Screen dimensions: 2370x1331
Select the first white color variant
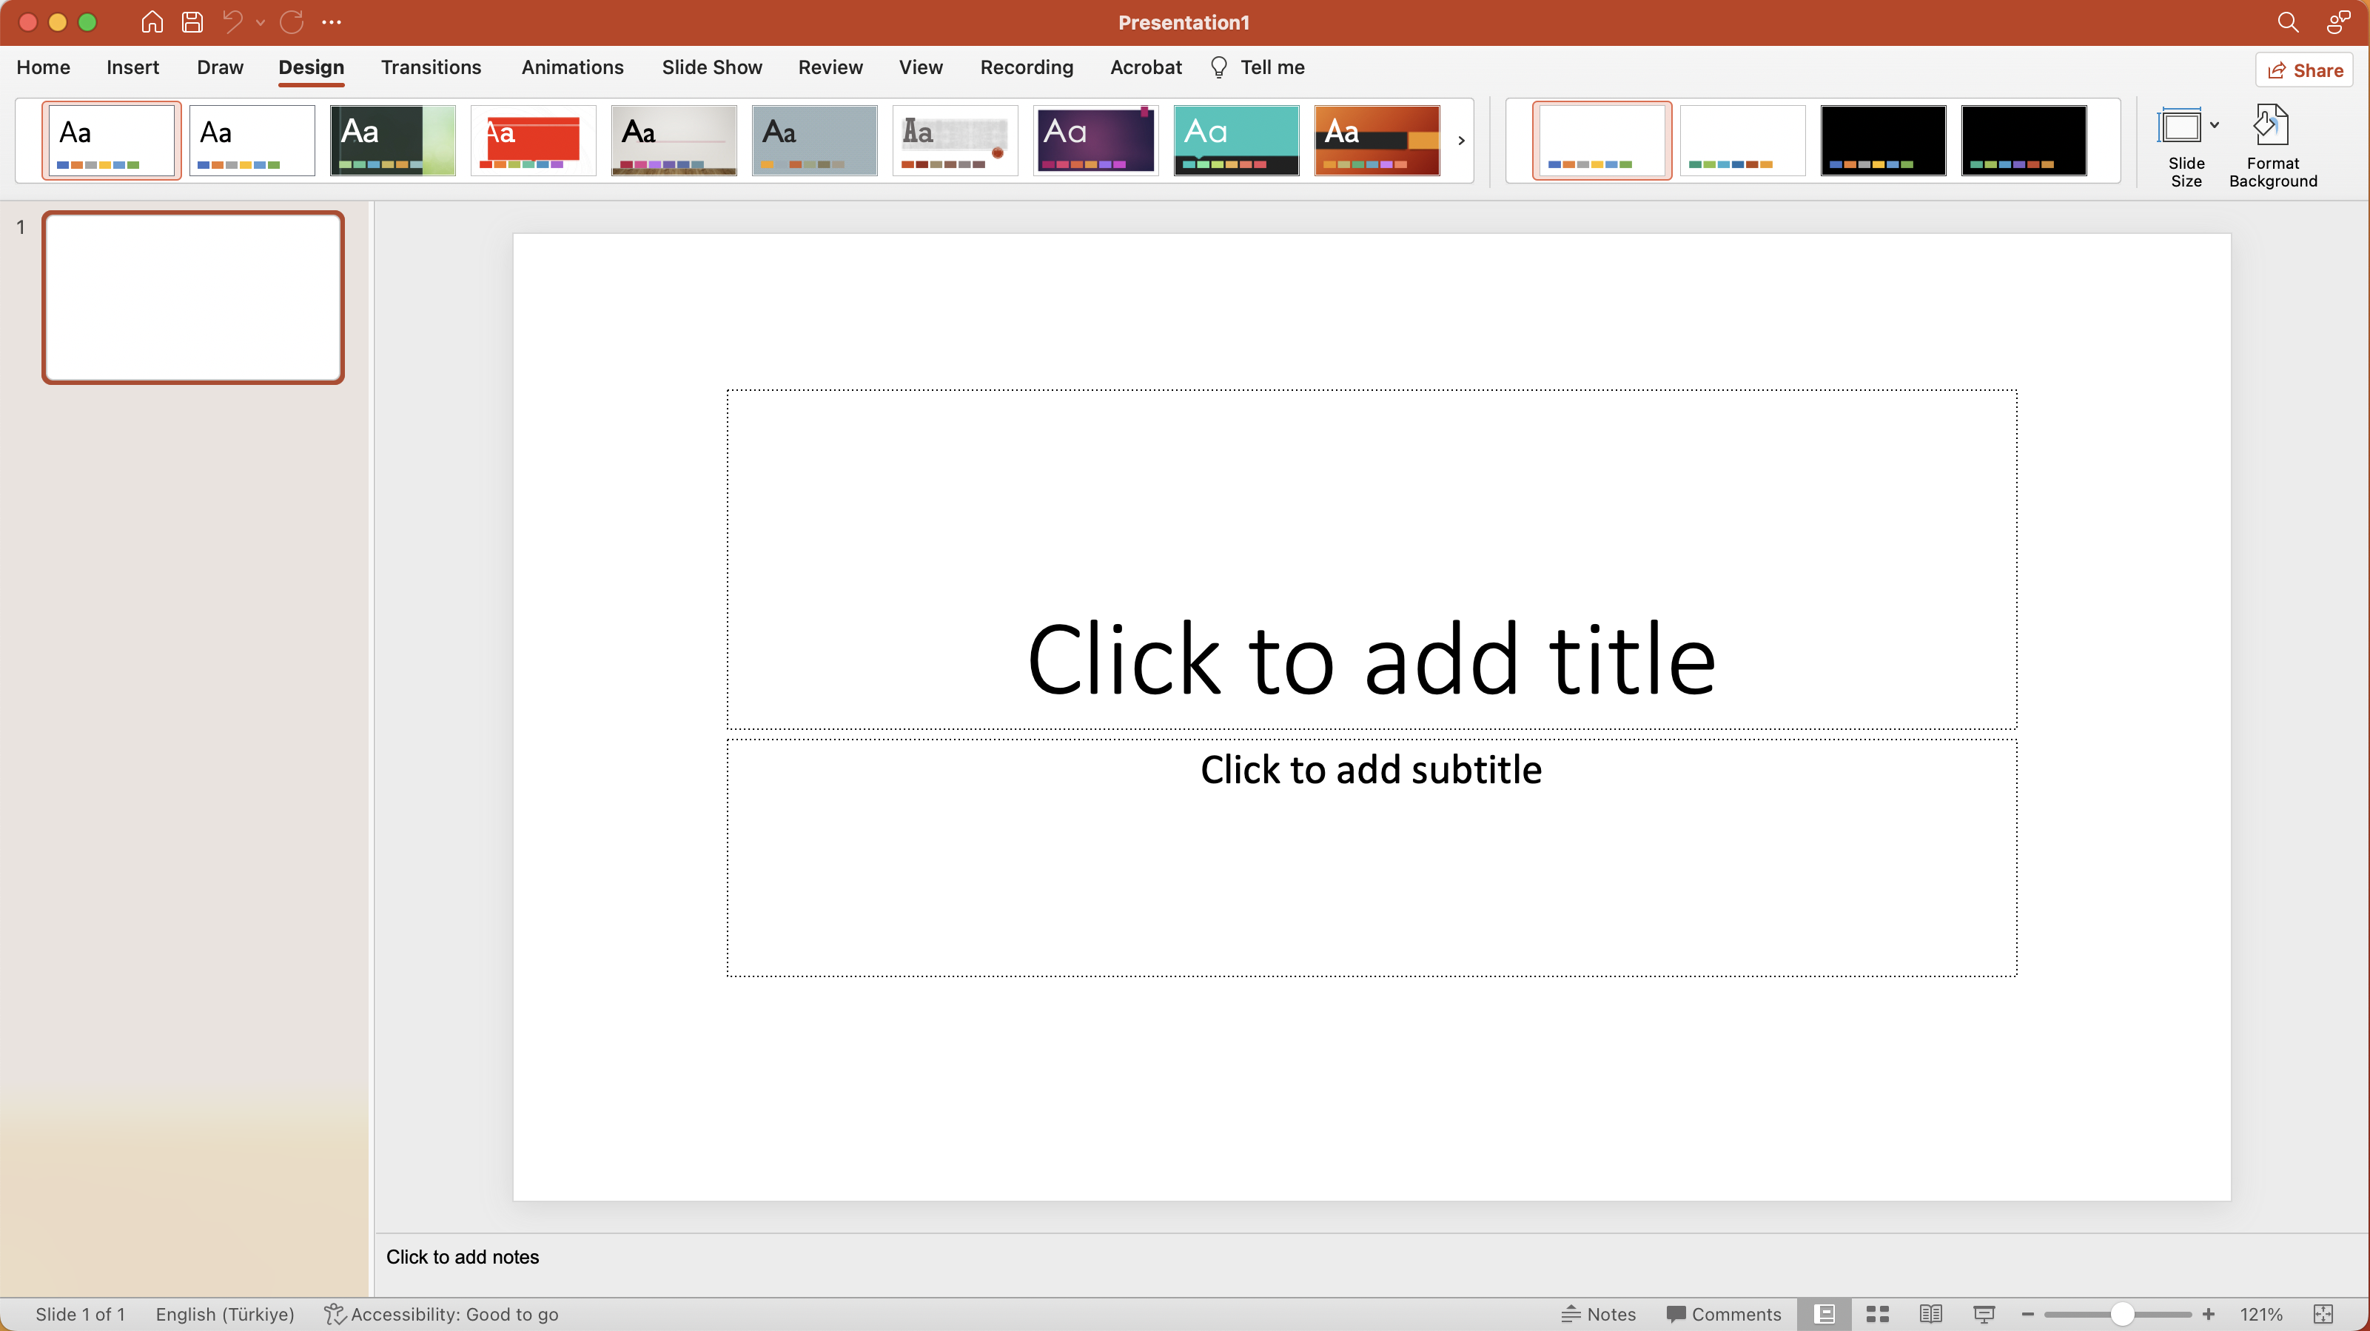(x=1602, y=140)
